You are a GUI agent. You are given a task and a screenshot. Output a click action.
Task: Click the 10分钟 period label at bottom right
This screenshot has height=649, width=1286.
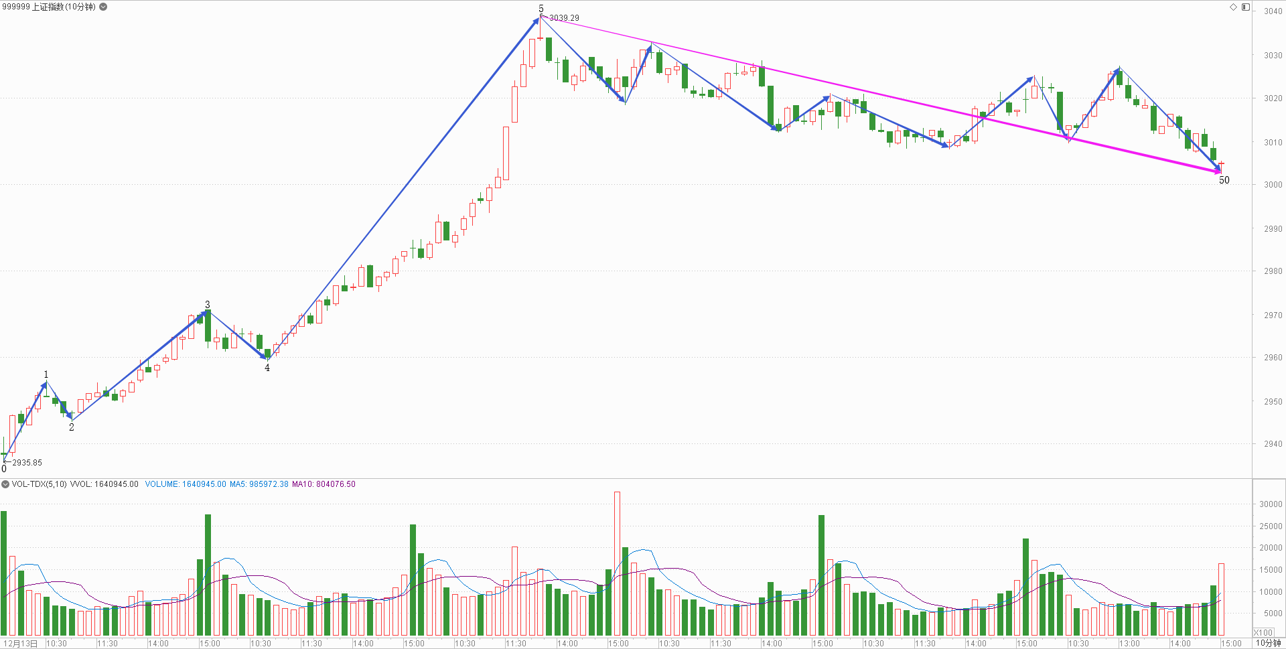click(x=1268, y=643)
